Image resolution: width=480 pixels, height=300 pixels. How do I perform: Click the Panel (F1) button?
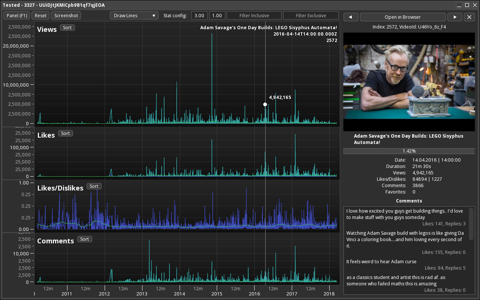(x=17, y=15)
